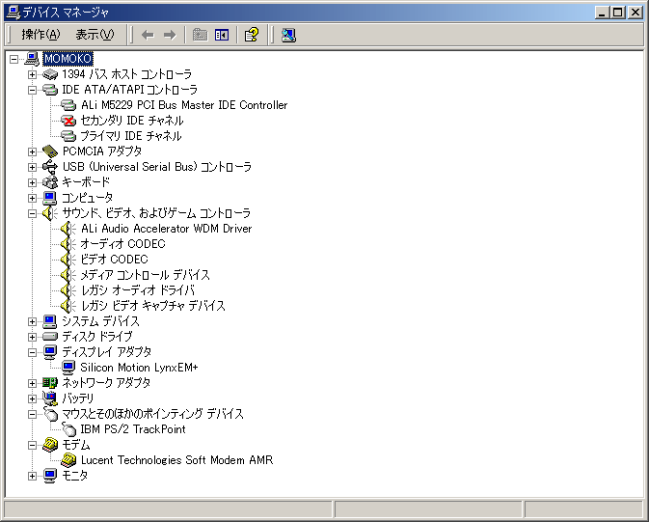Select the MOMOKO root computer node
This screenshot has width=649, height=522.
point(68,59)
